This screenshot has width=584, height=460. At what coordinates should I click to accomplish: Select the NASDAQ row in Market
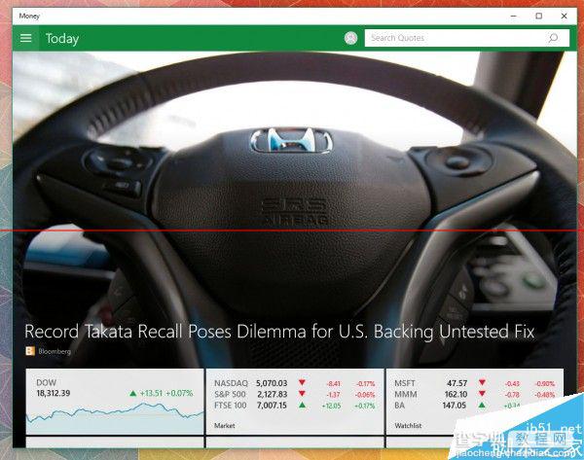295,383
